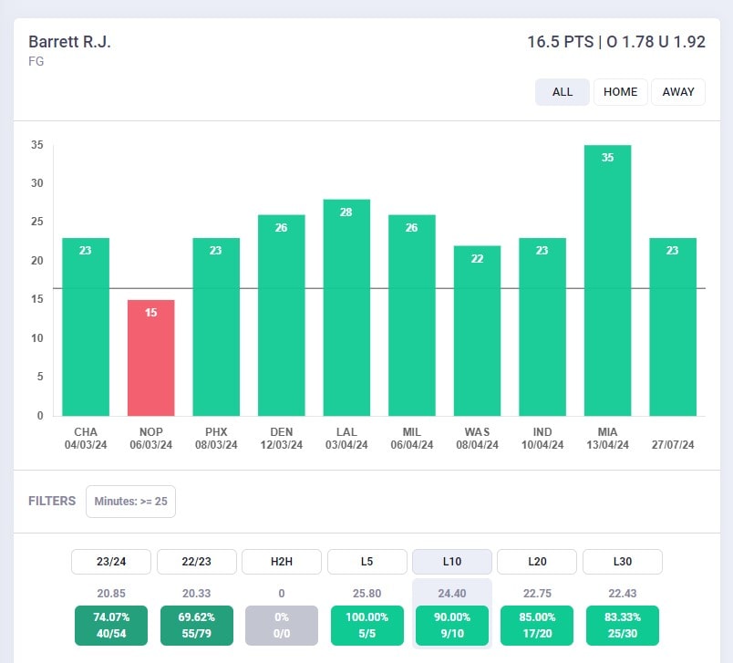The width and height of the screenshot is (733, 663).
Task: Click the 85.00% 17/20 stat badge
Action: point(537,626)
